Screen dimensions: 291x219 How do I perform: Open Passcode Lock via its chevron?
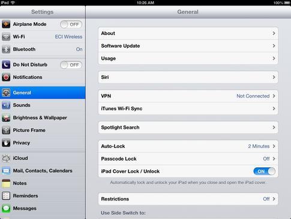pyautogui.click(x=274, y=159)
